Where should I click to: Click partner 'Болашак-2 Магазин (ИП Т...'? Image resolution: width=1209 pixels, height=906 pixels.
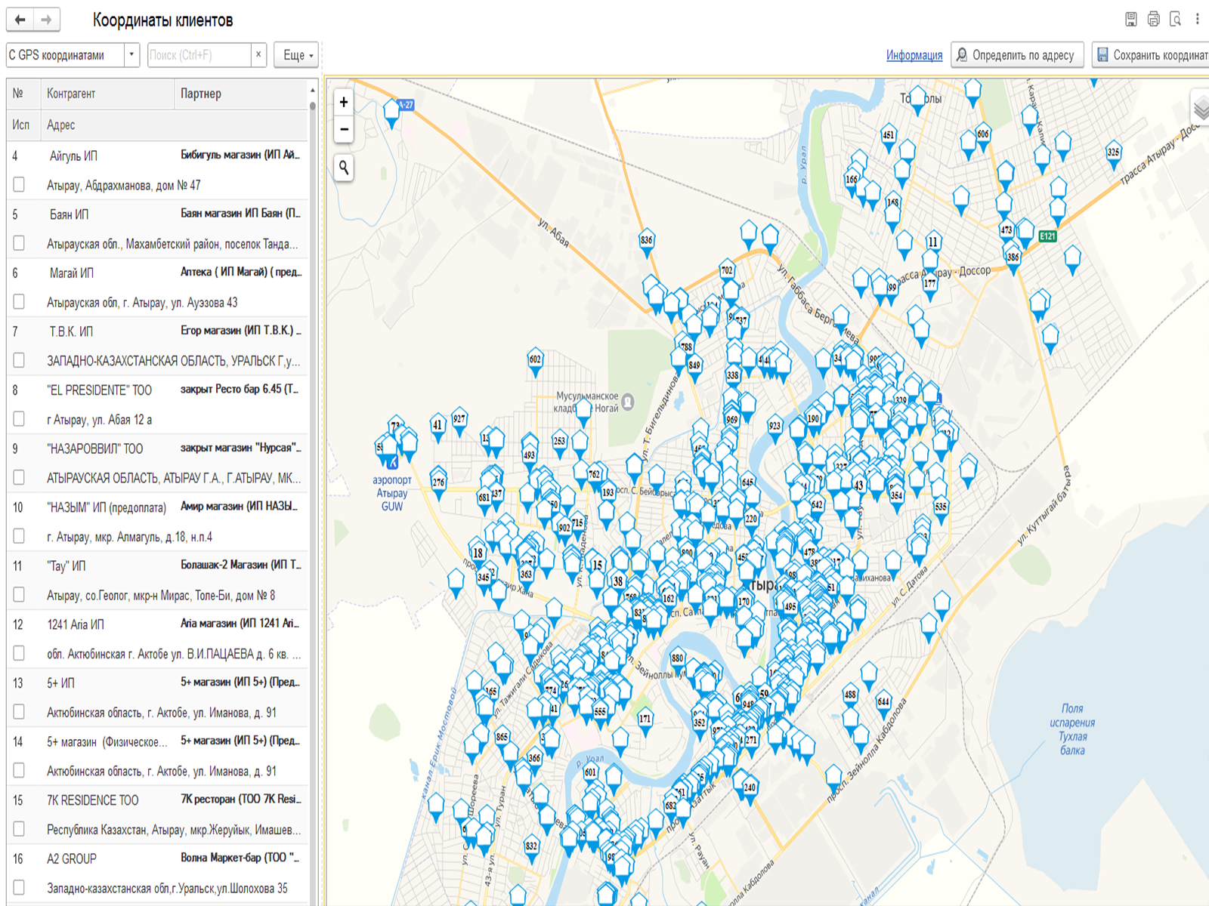[x=240, y=565]
